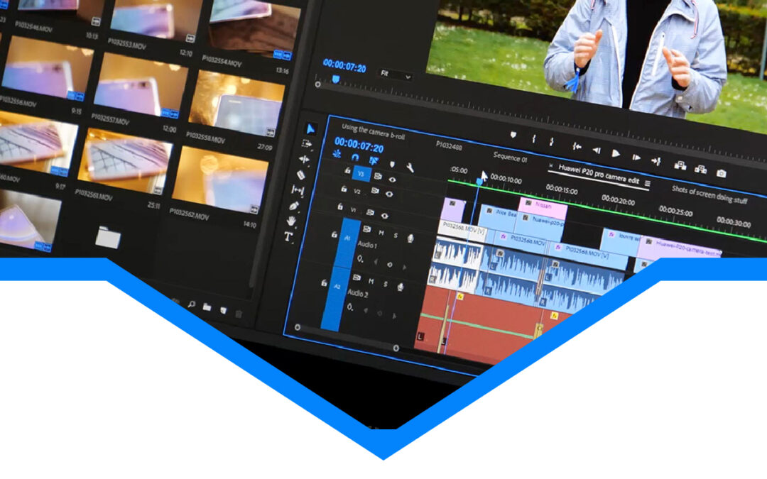This screenshot has width=767, height=479.
Task: Select the Ripple Edit tool
Action: coord(304,160)
